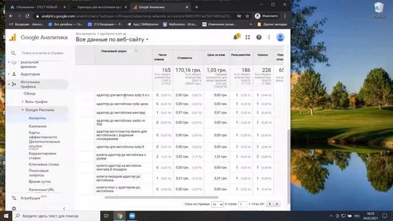
Task: Open the help question mark icon
Action: pyautogui.click(x=259, y=37)
